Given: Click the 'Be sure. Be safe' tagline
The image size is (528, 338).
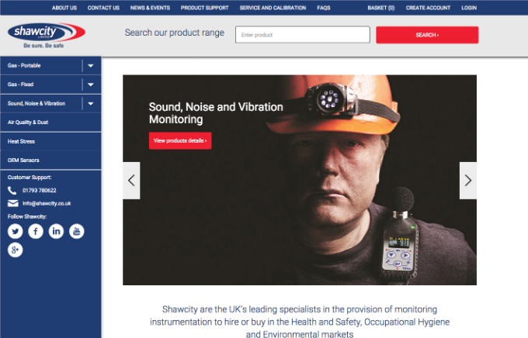Looking at the screenshot, I should (x=43, y=46).
